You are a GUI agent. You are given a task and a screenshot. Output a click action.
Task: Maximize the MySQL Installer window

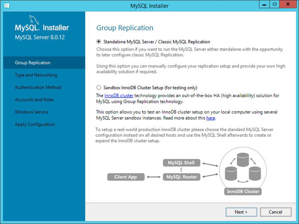click(275, 4)
